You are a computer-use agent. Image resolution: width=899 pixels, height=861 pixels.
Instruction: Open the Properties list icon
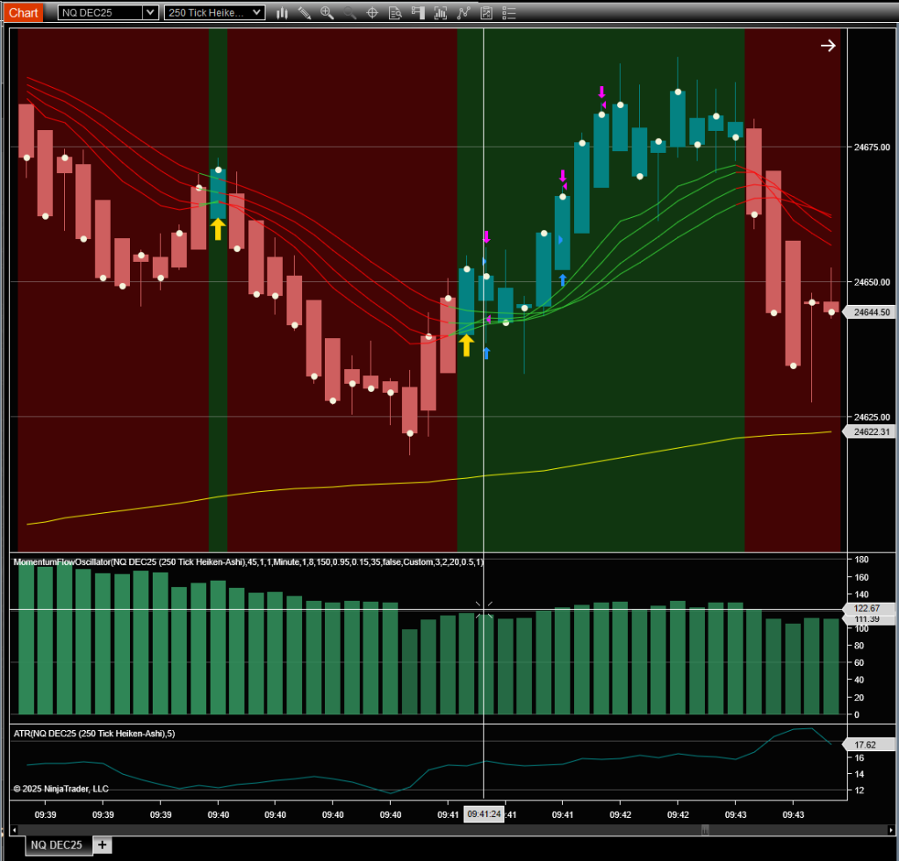tap(507, 12)
